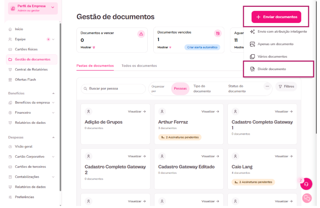Click the page vertical scrollbar on right edge
Screen dimensions: 320x208
(x=316, y=67)
